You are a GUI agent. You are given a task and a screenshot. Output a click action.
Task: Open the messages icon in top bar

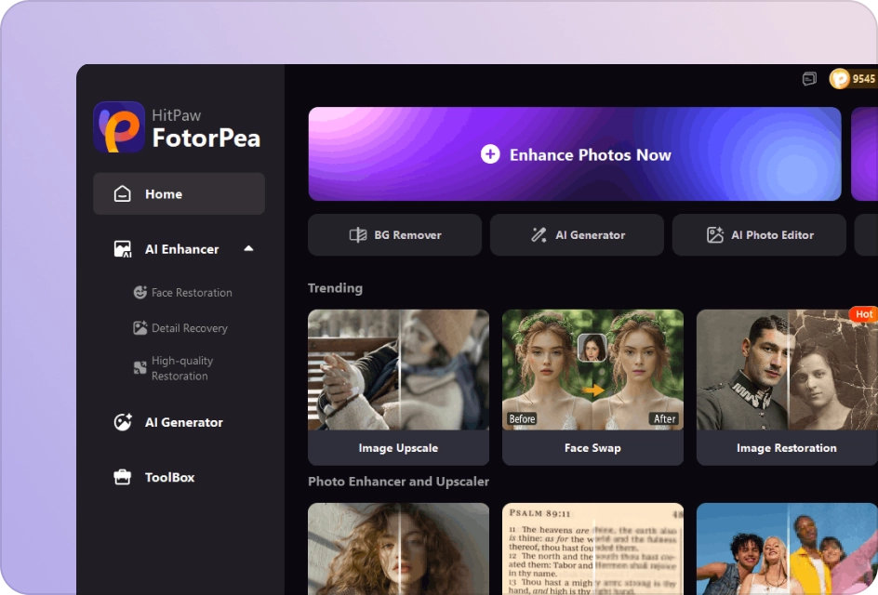pos(809,79)
